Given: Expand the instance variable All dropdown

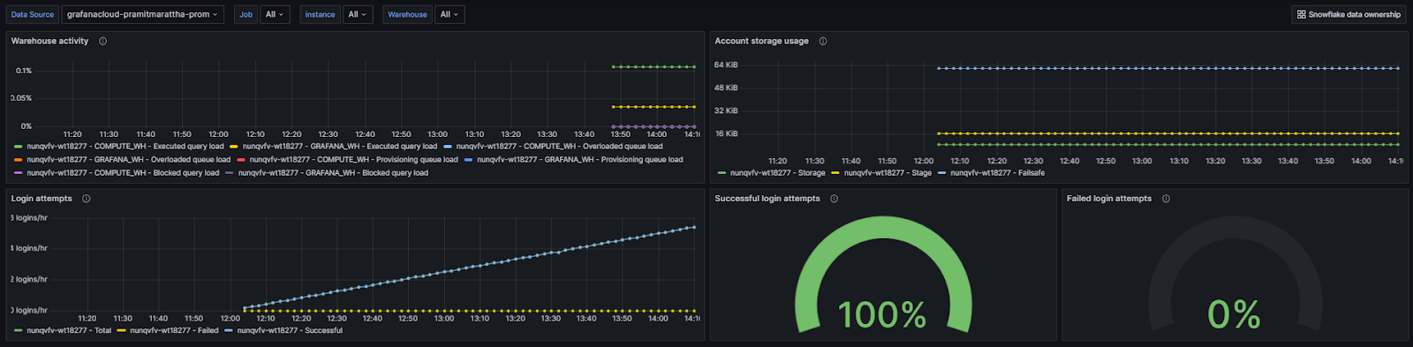Looking at the screenshot, I should (357, 14).
